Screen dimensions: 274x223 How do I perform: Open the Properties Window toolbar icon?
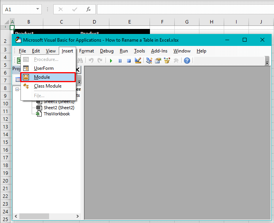158,61
